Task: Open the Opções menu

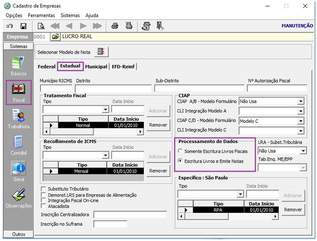Action: (14, 15)
